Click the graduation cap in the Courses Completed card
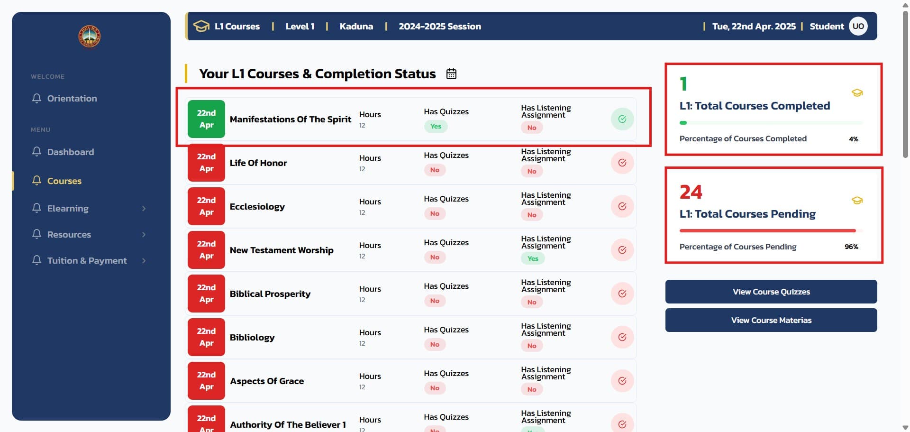Image resolution: width=910 pixels, height=432 pixels. (857, 93)
